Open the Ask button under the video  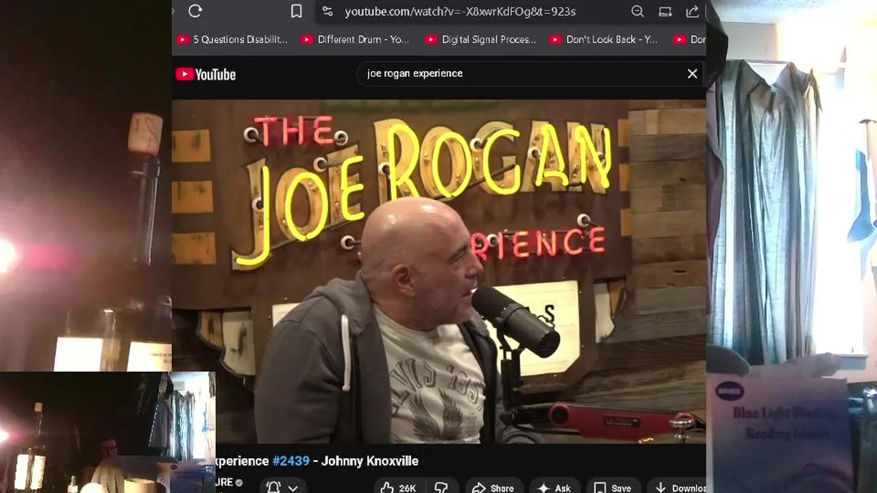pyautogui.click(x=554, y=488)
